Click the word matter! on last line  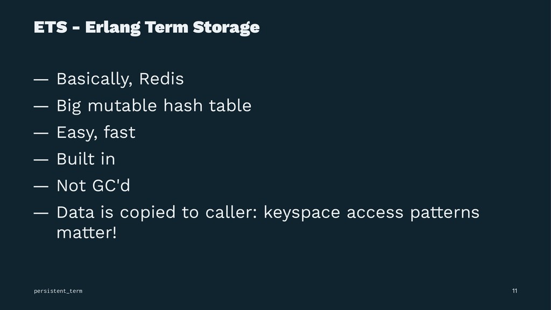(x=87, y=232)
